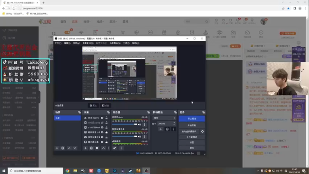309x174 pixels.
Task: Open the 视图(V) menu in OBS
Action: pyautogui.click(x=76, y=43)
